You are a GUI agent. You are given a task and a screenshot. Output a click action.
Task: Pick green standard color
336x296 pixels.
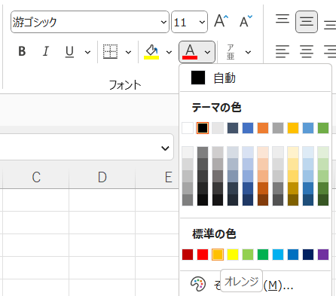point(263,255)
